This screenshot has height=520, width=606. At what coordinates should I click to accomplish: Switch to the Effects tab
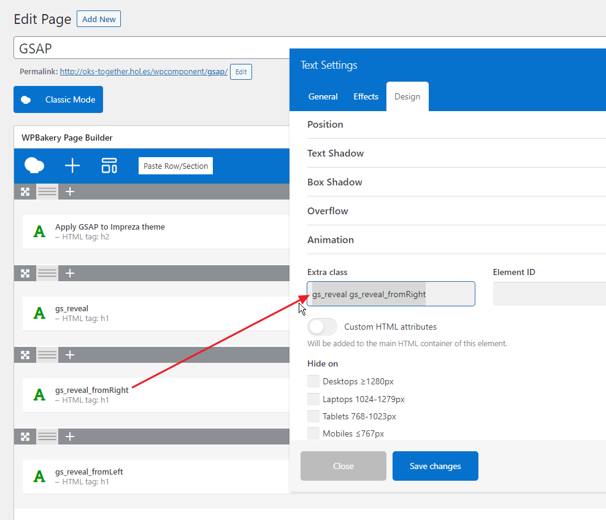366,97
